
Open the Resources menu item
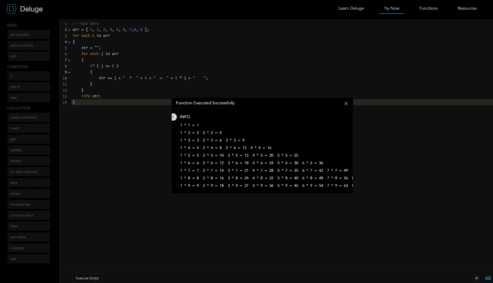coord(467,8)
